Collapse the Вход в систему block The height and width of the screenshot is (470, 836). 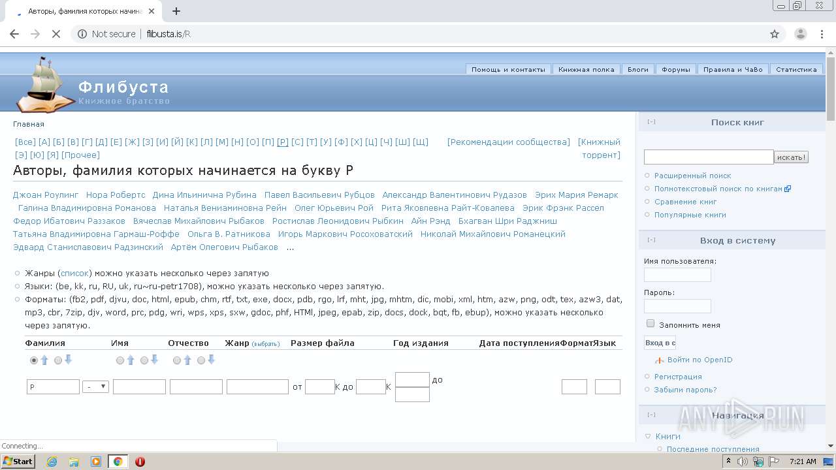651,240
